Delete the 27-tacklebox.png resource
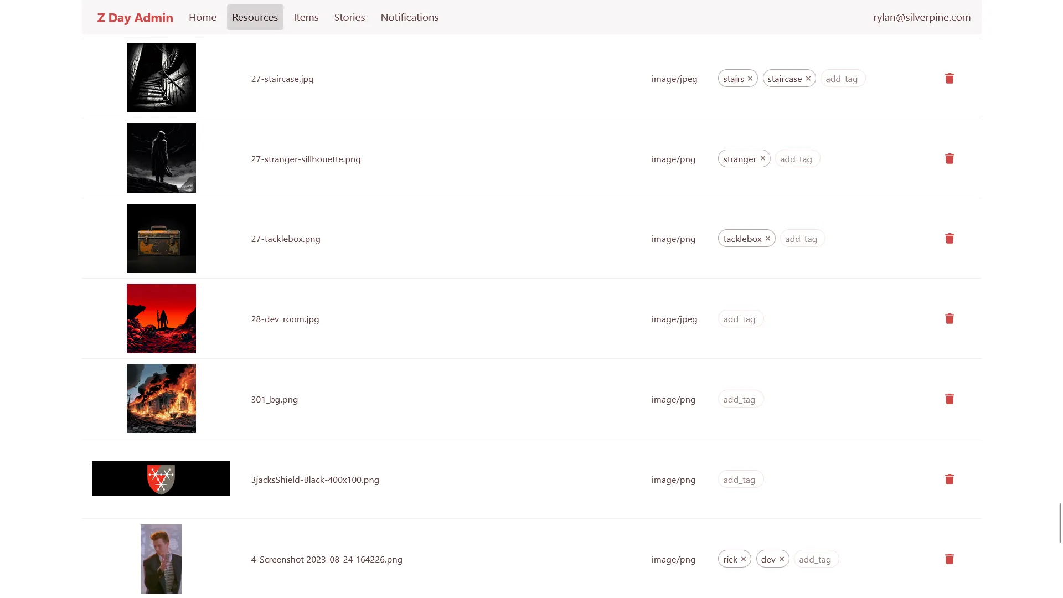 pos(950,239)
